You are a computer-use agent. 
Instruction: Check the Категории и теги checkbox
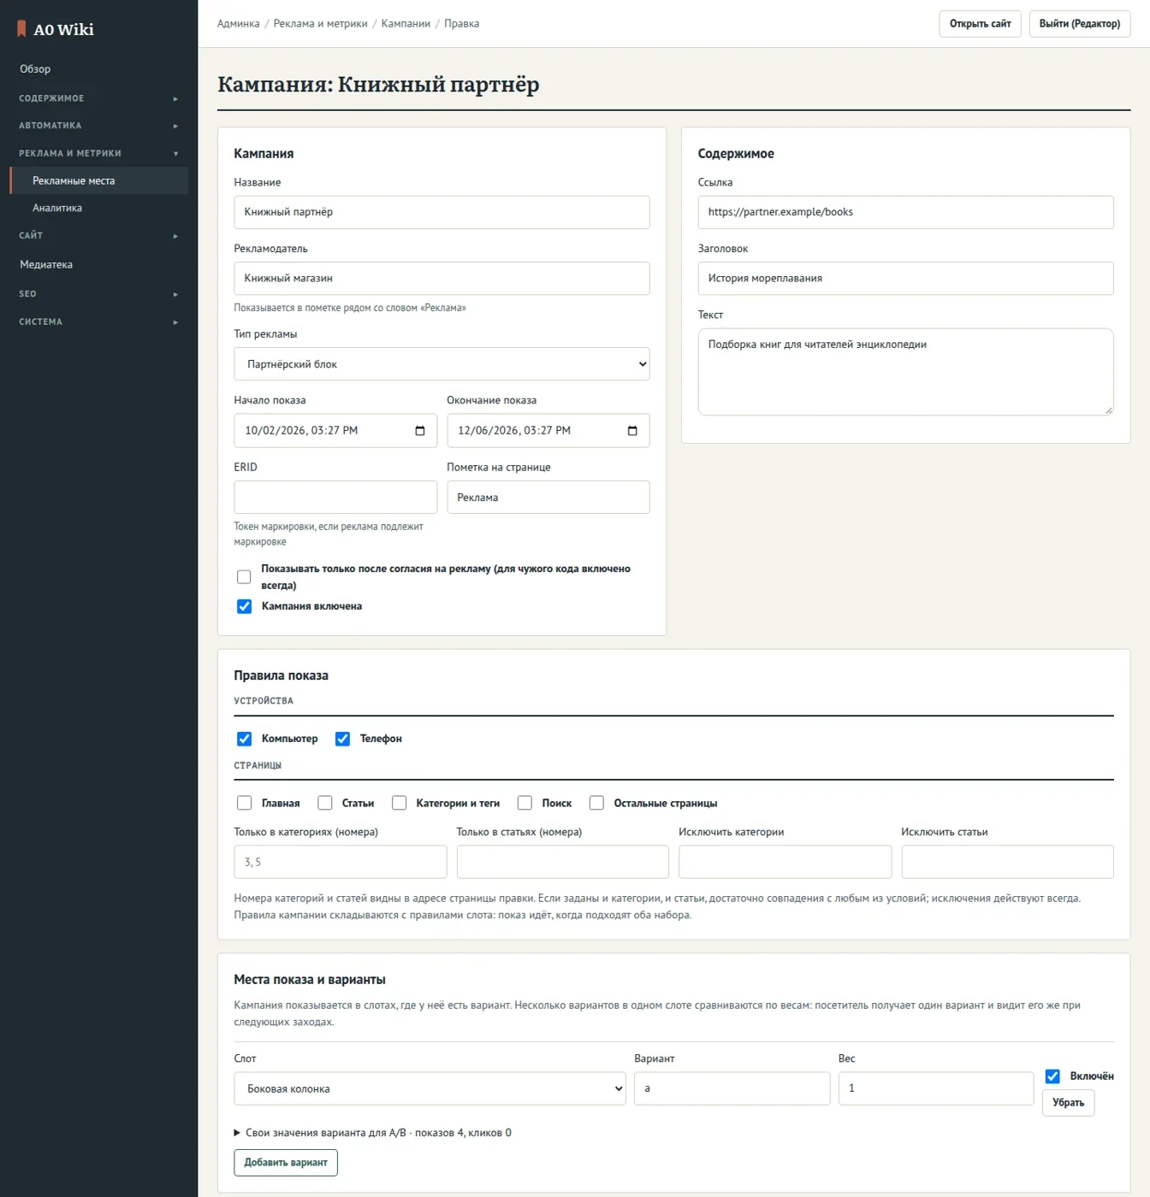[x=399, y=803]
